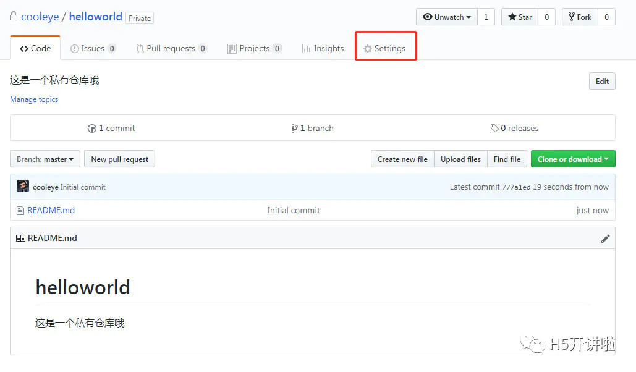Click the history clock icon beside 1 commit
The image size is (636, 372).
pyautogui.click(x=92, y=129)
